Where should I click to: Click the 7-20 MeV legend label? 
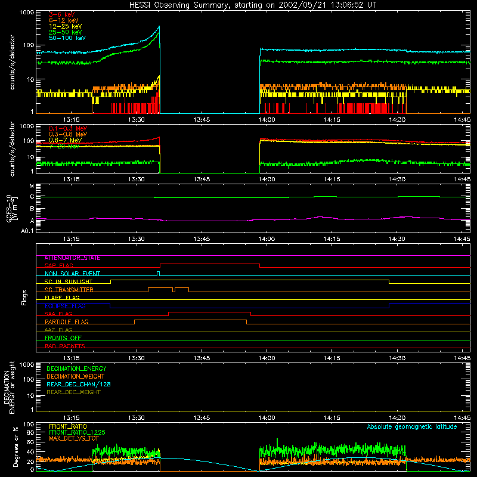(x=64, y=146)
